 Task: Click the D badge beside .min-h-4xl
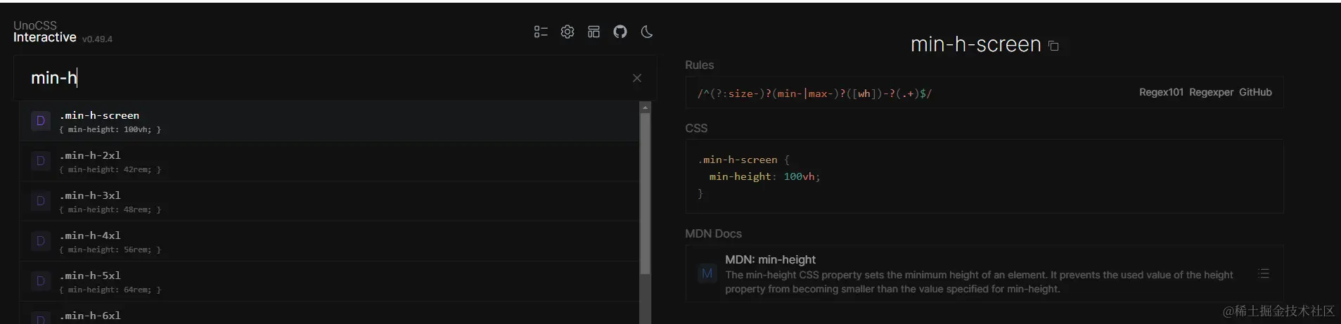[x=41, y=241]
